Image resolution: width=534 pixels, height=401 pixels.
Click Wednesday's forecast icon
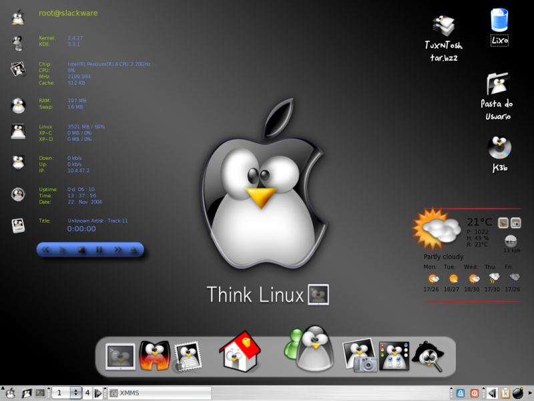click(x=474, y=279)
